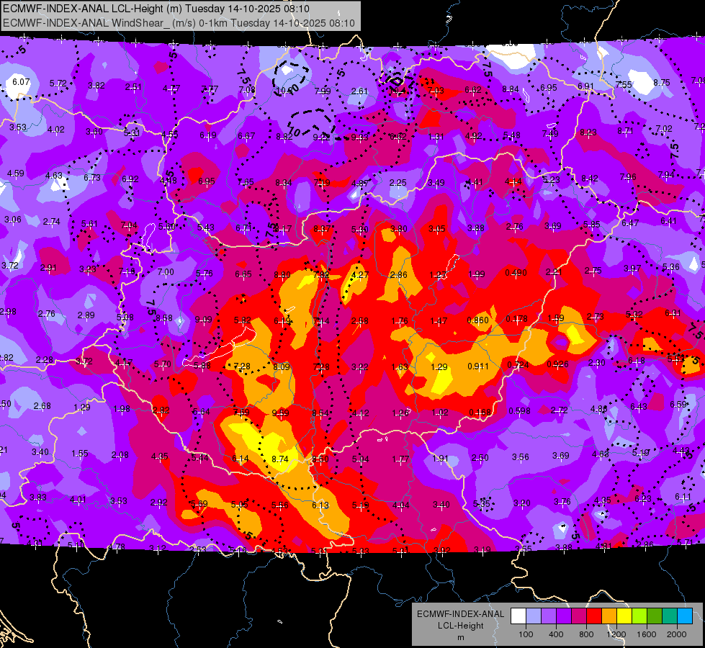Image resolution: width=705 pixels, height=648 pixels.
Task: Click the WindShear_ (m/s) 0-1km header line
Action: point(179,23)
